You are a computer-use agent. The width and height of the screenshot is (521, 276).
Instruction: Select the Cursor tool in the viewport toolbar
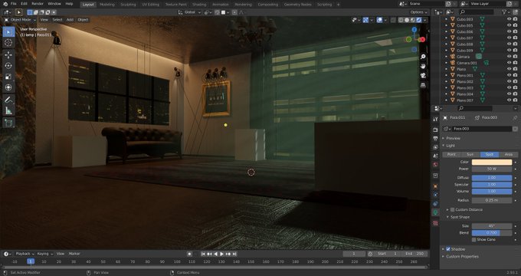click(x=8, y=43)
